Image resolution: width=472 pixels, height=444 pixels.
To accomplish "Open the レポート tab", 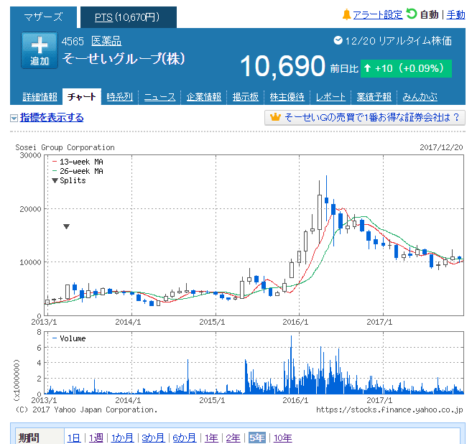I will pyautogui.click(x=330, y=96).
